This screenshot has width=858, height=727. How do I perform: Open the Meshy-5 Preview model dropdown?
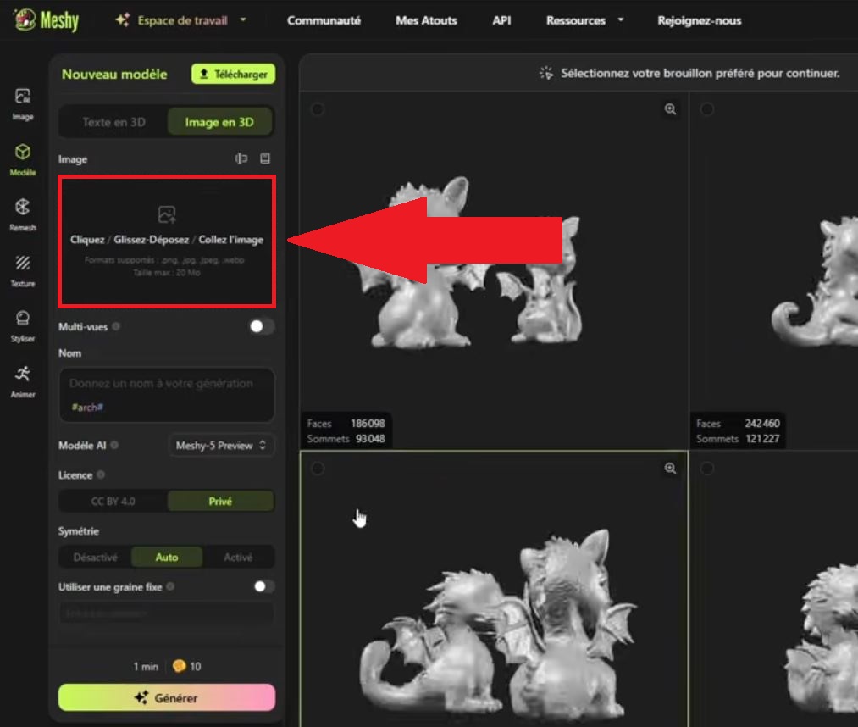coord(221,445)
